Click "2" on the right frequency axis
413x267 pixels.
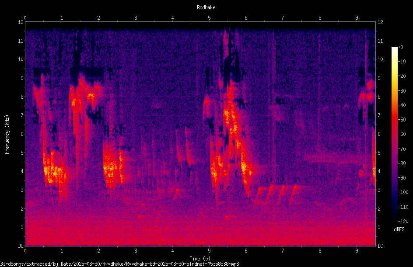(379, 208)
